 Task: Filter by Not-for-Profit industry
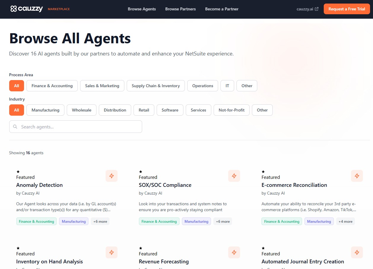point(231,110)
